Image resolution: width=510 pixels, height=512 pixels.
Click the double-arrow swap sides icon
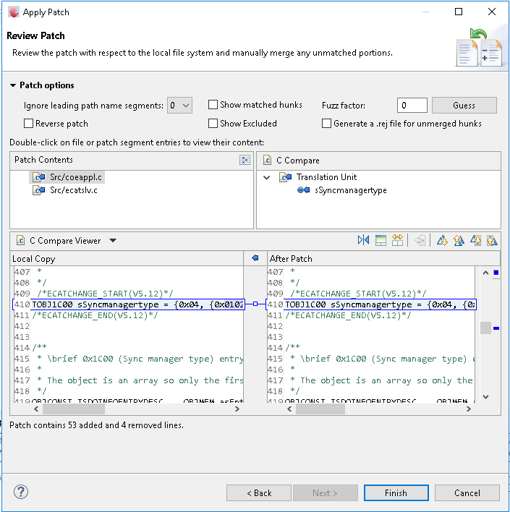pos(397,241)
